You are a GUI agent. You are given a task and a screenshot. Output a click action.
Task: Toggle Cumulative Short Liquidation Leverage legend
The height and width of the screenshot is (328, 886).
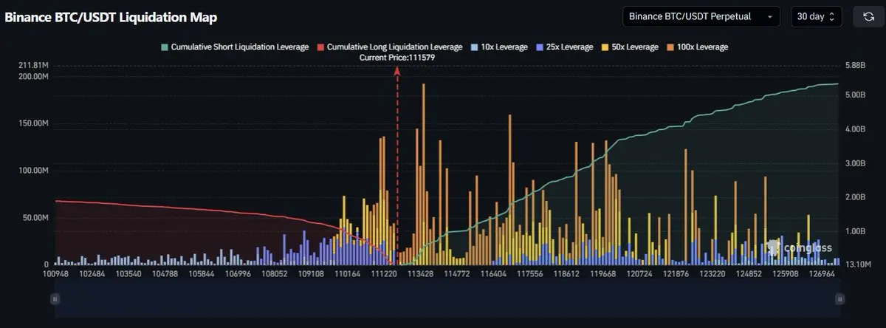coord(235,47)
